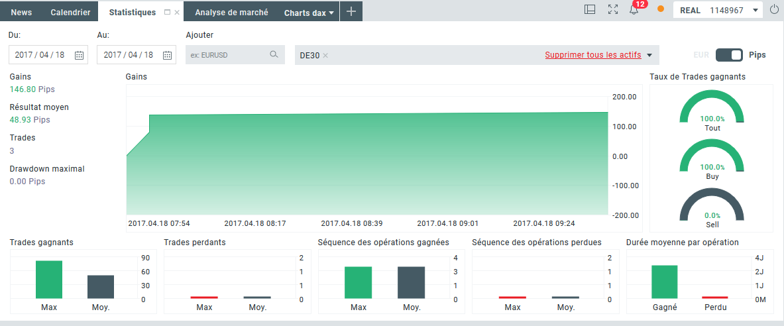Click Moy. bar in Séquence des opérations gagnées
The height and width of the screenshot is (326, 784).
point(411,282)
